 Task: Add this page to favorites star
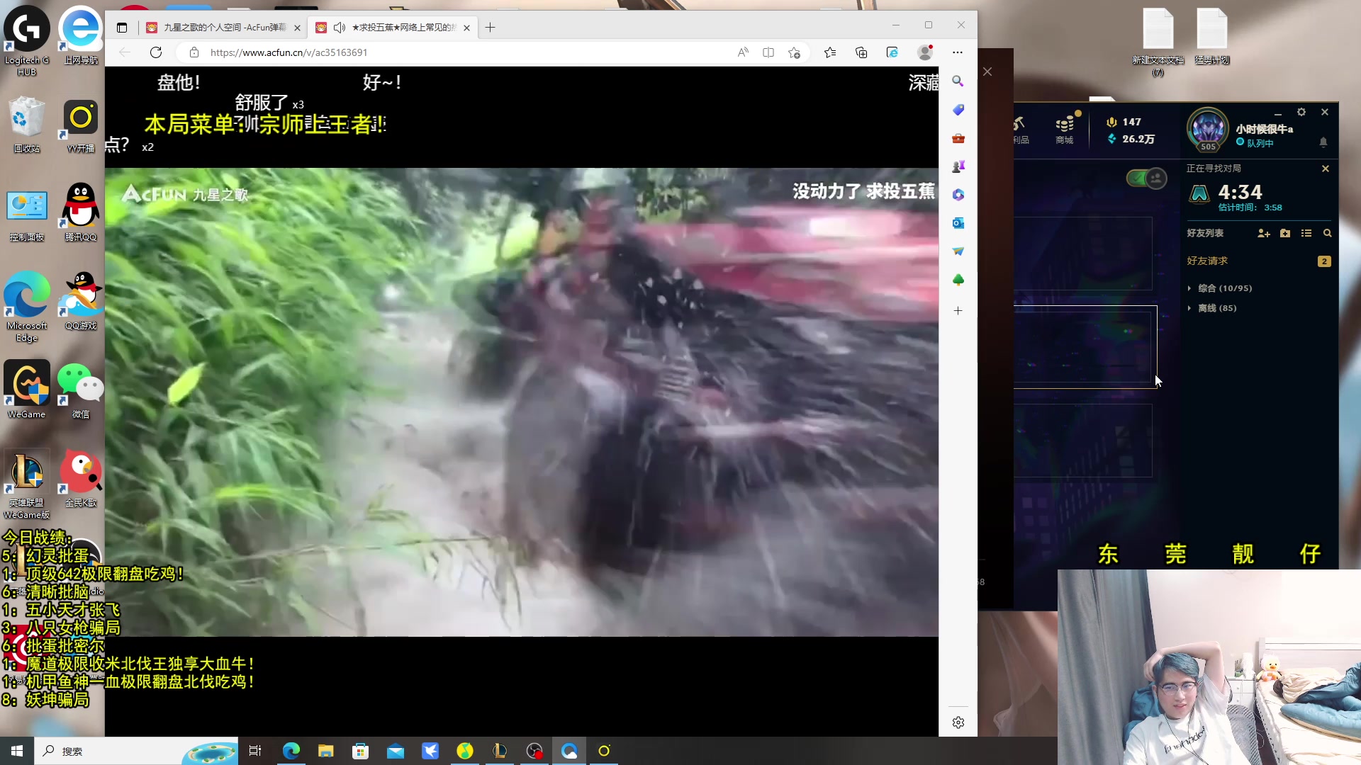point(794,52)
